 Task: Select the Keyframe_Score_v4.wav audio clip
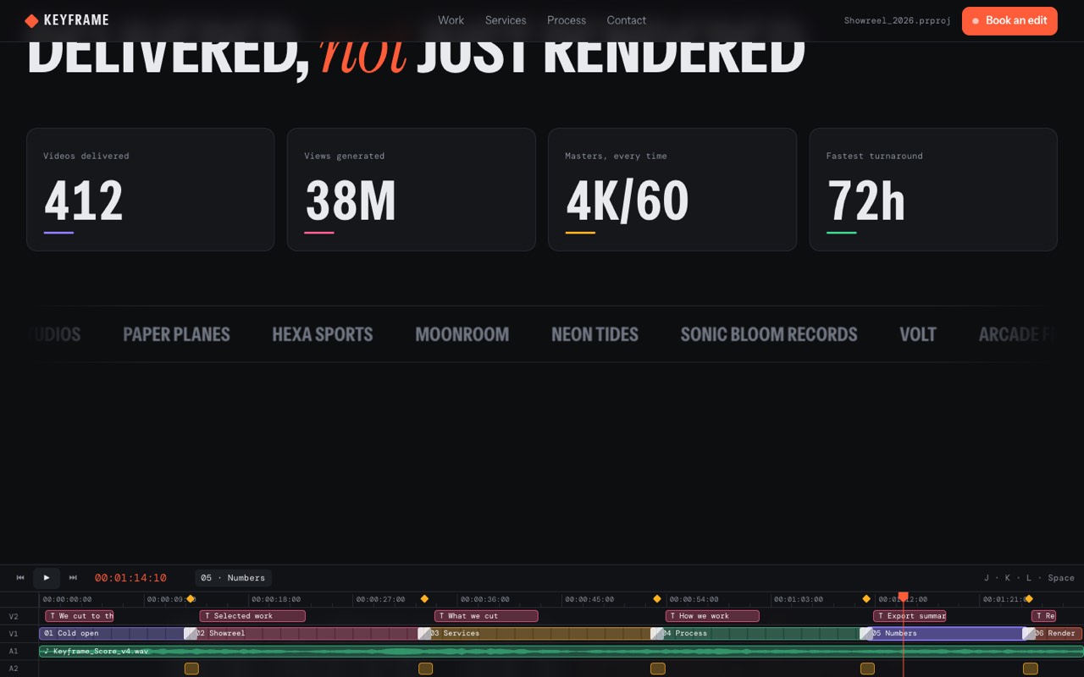pyautogui.click(x=561, y=651)
